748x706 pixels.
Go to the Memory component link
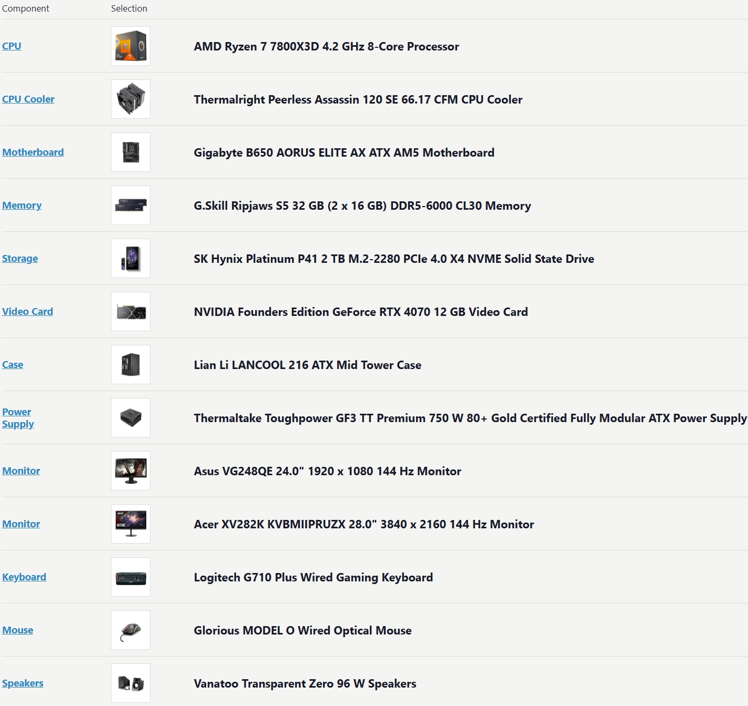(x=22, y=205)
